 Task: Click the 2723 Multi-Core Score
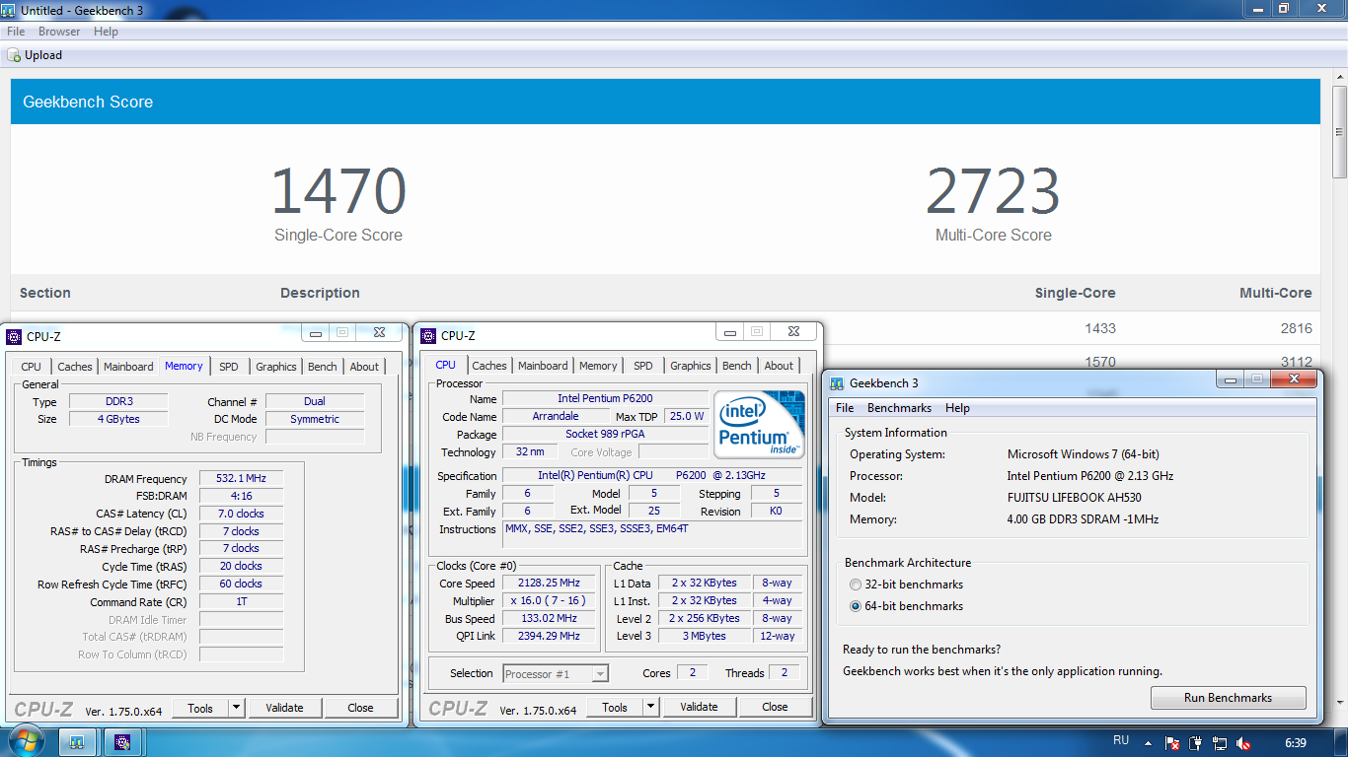993,191
